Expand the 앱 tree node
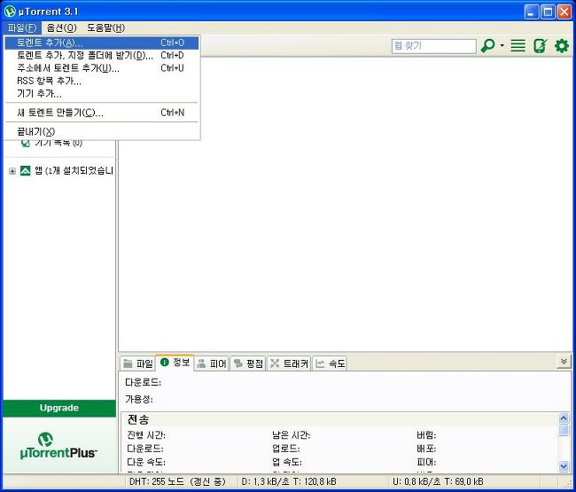 [12, 171]
